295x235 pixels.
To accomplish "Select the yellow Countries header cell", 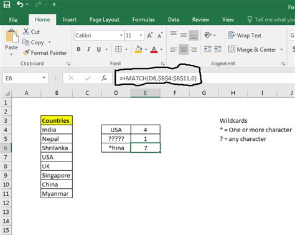I will click(57, 120).
